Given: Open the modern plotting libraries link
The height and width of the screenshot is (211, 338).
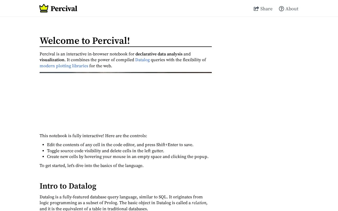Looking at the screenshot, I should click(x=64, y=66).
